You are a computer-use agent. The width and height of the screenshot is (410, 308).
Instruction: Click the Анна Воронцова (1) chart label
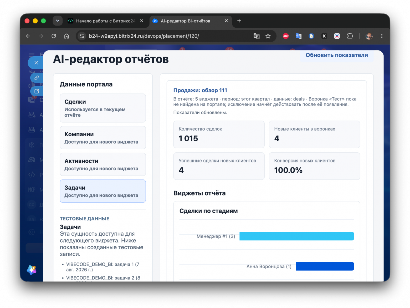point(269,267)
